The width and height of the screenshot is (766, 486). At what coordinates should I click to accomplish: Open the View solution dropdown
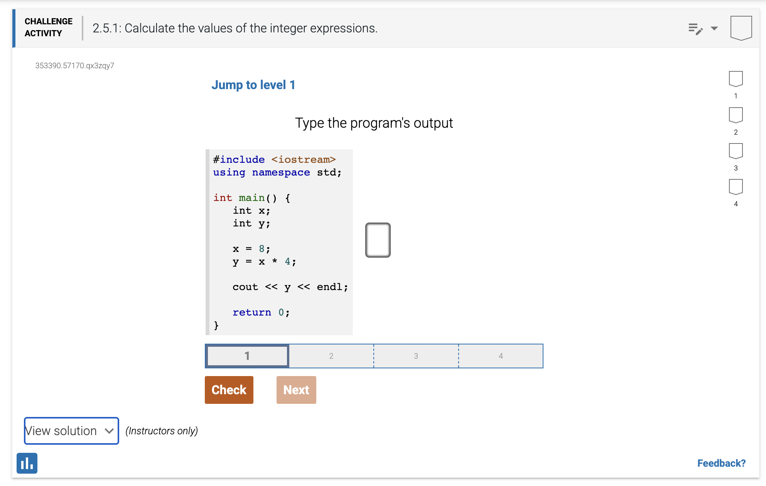pos(71,431)
